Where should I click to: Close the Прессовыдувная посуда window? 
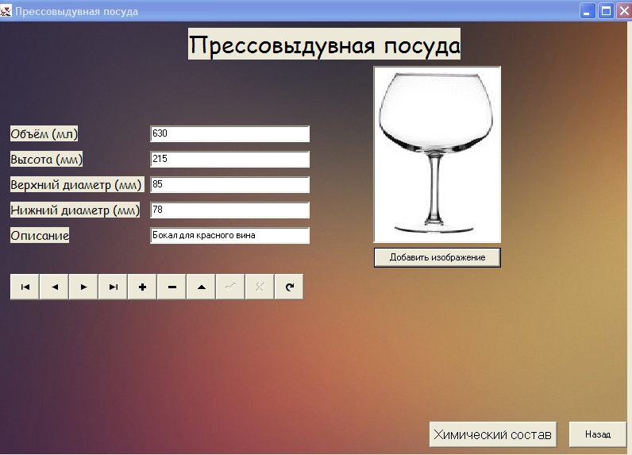[624, 11]
